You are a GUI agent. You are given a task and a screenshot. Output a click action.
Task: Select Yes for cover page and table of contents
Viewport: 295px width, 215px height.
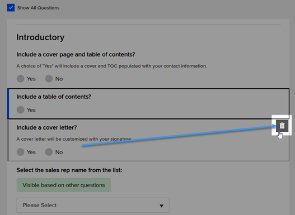pos(20,79)
